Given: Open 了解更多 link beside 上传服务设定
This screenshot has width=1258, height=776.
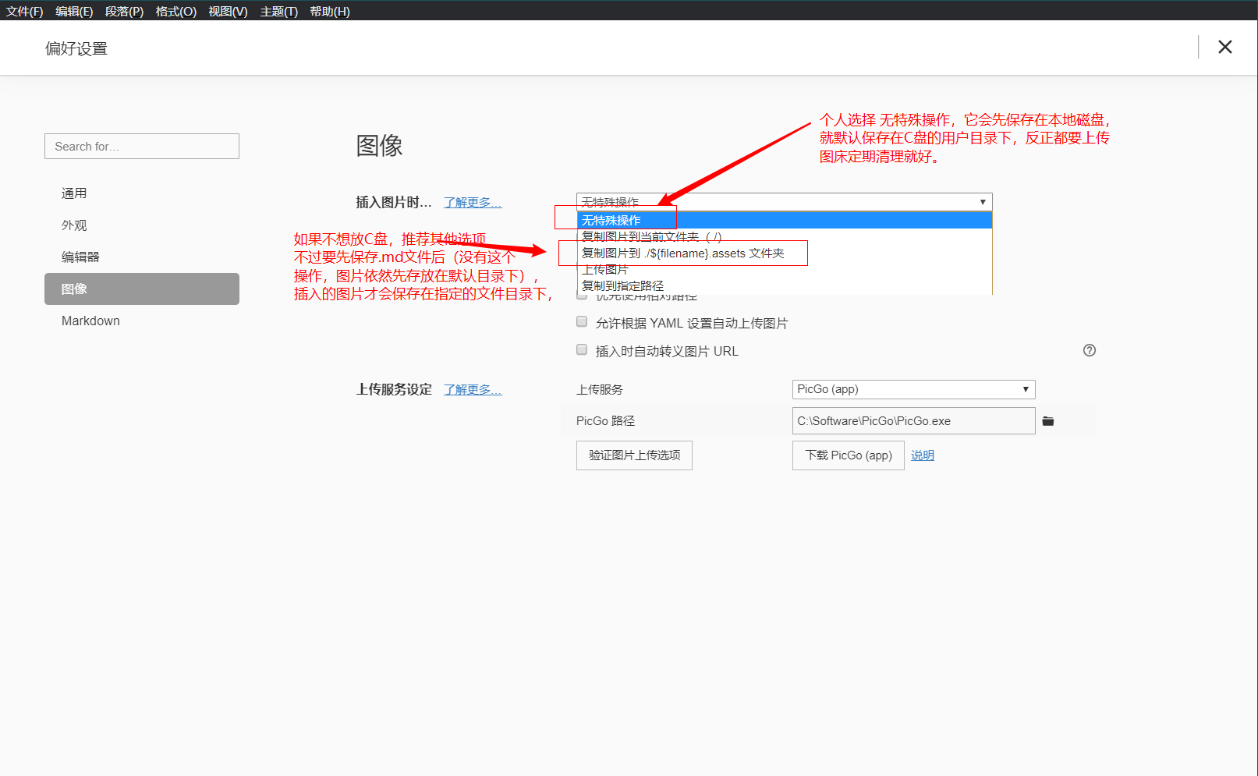Looking at the screenshot, I should coord(473,390).
